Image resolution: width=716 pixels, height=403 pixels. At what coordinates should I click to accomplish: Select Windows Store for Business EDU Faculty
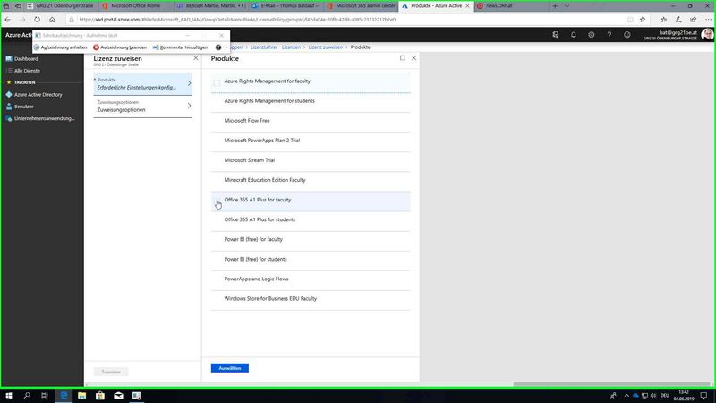[x=311, y=299]
